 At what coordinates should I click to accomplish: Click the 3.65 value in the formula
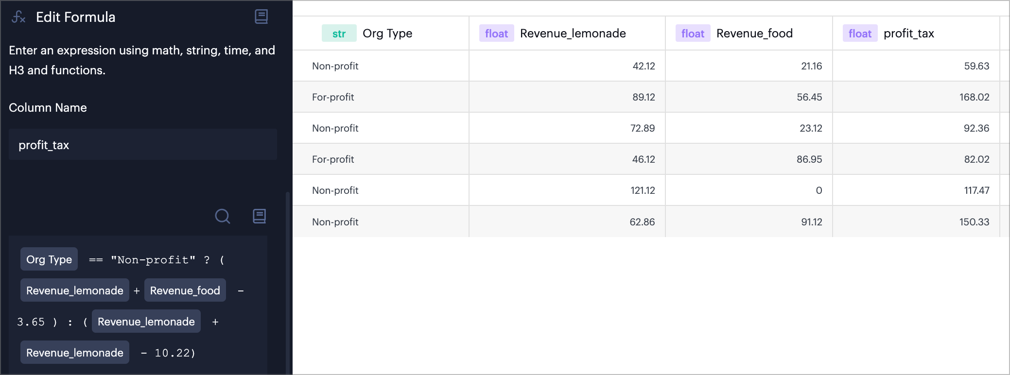click(x=31, y=322)
